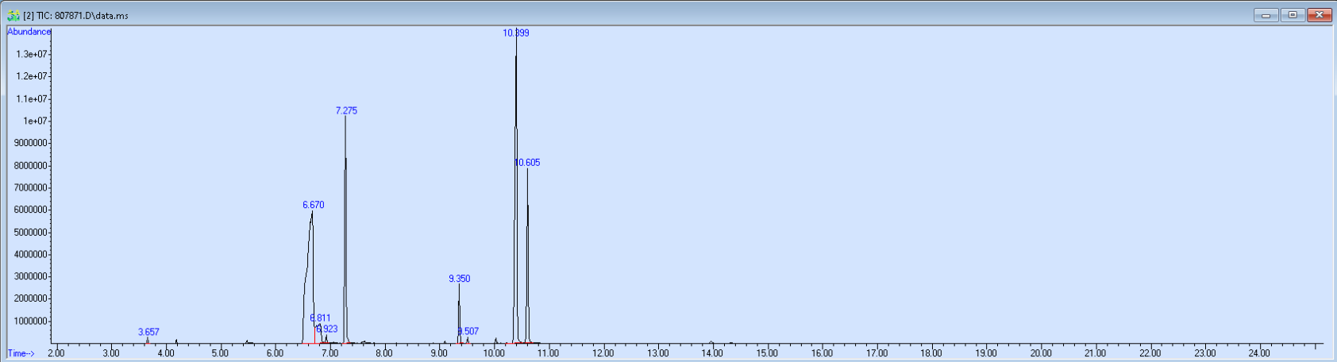Click the 3.00 time axis tick

pos(111,353)
